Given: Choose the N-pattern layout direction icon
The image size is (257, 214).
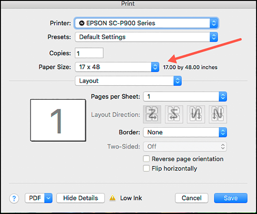Looking at the screenshot, I should tap(218, 114).
